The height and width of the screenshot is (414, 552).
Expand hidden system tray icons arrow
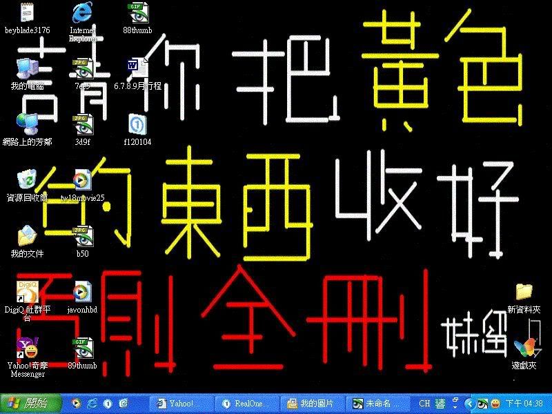point(469,403)
